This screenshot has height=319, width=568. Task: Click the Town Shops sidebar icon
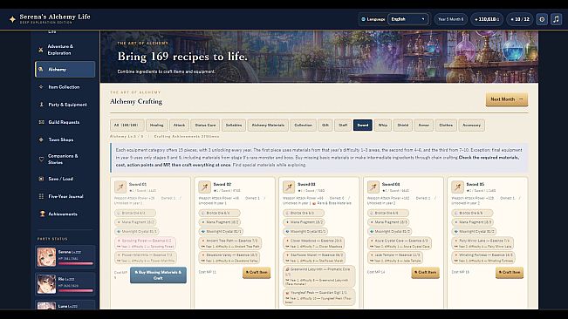tap(41, 139)
